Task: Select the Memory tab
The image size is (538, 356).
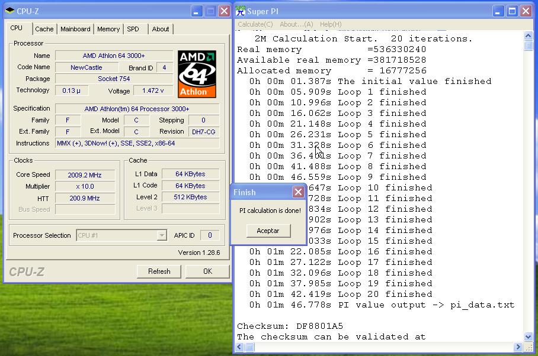Action: point(108,29)
